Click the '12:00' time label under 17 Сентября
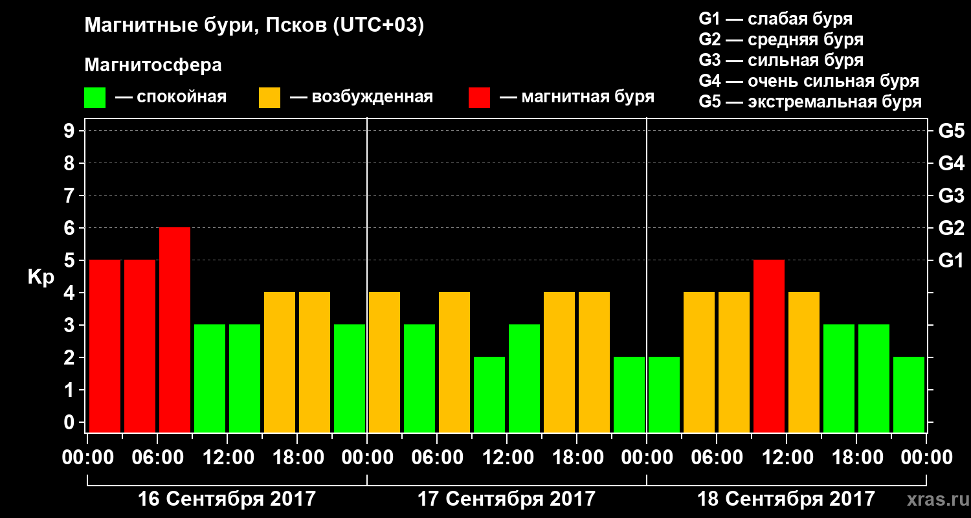The image size is (971, 518). coord(507,458)
